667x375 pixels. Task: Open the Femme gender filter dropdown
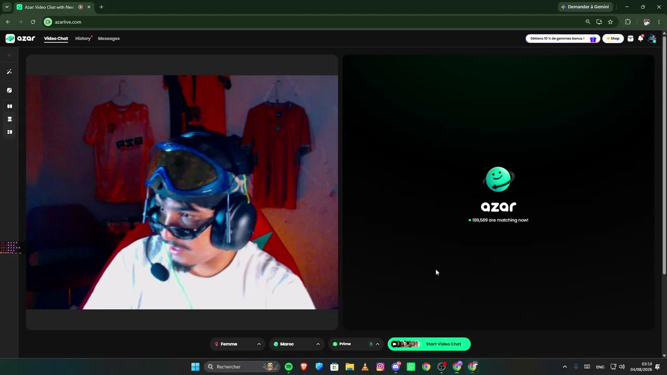click(237, 344)
